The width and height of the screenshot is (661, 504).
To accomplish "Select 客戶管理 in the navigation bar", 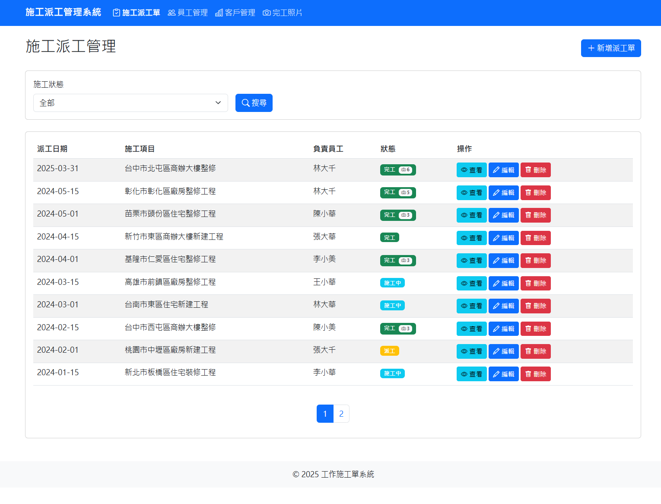I will (x=235, y=13).
